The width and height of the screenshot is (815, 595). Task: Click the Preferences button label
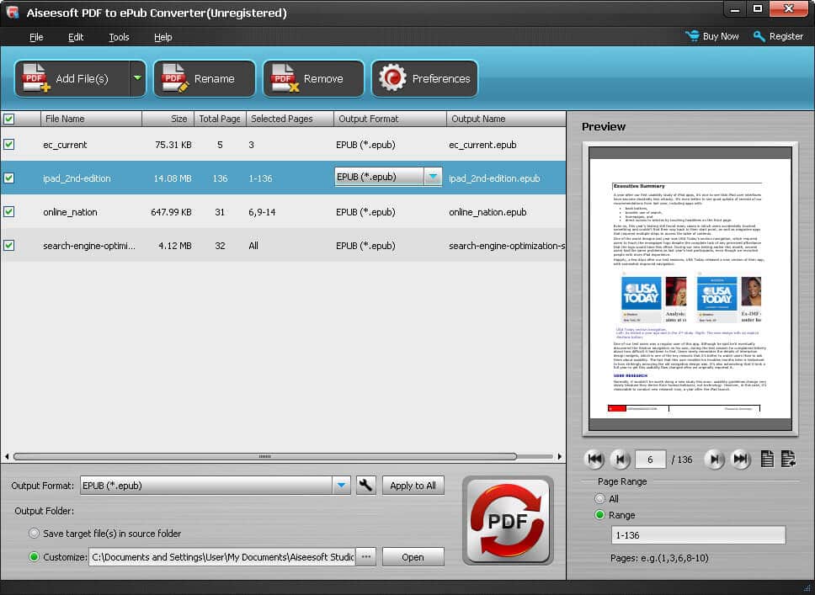point(441,78)
